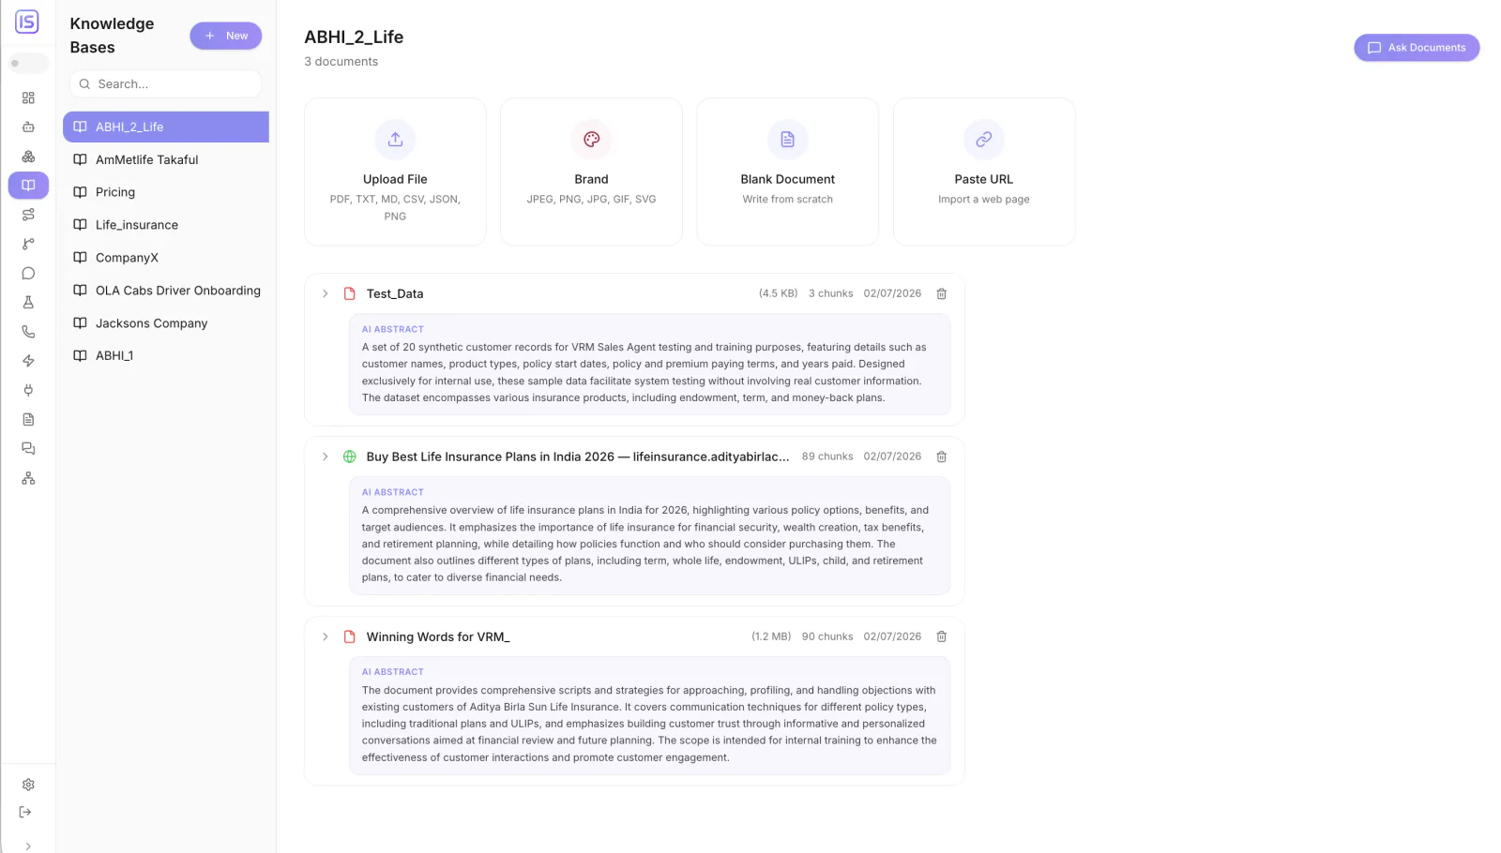The height and width of the screenshot is (853, 1501).
Task: Select the ABHI_2_Life knowledge base
Action: pyautogui.click(x=166, y=127)
